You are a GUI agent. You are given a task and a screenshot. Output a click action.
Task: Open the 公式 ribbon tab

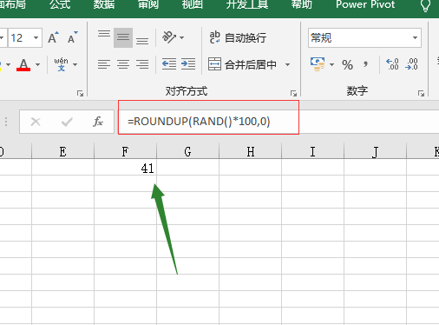(60, 4)
